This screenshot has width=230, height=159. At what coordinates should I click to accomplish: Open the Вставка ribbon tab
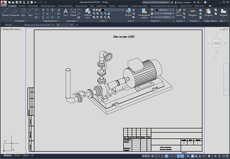pyautogui.click(x=22, y=6)
